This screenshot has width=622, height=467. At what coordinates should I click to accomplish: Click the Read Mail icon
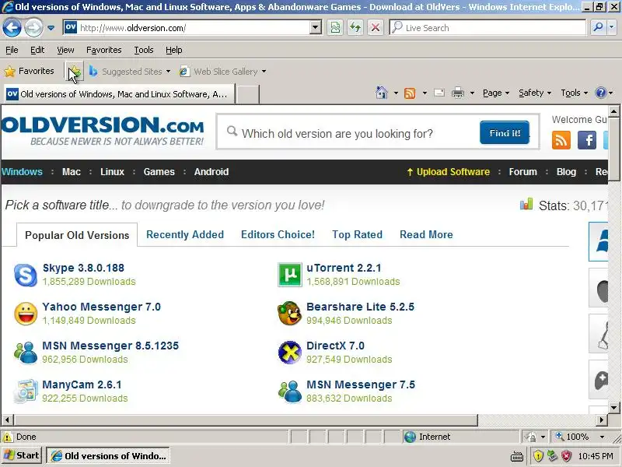[x=439, y=93]
